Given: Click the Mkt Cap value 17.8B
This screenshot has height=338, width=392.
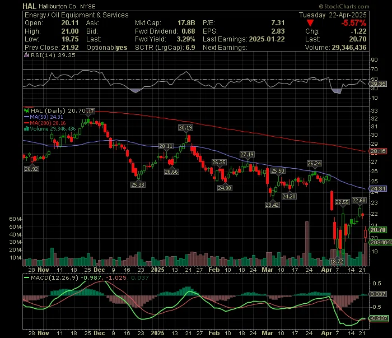Looking at the screenshot, I should [x=186, y=23].
